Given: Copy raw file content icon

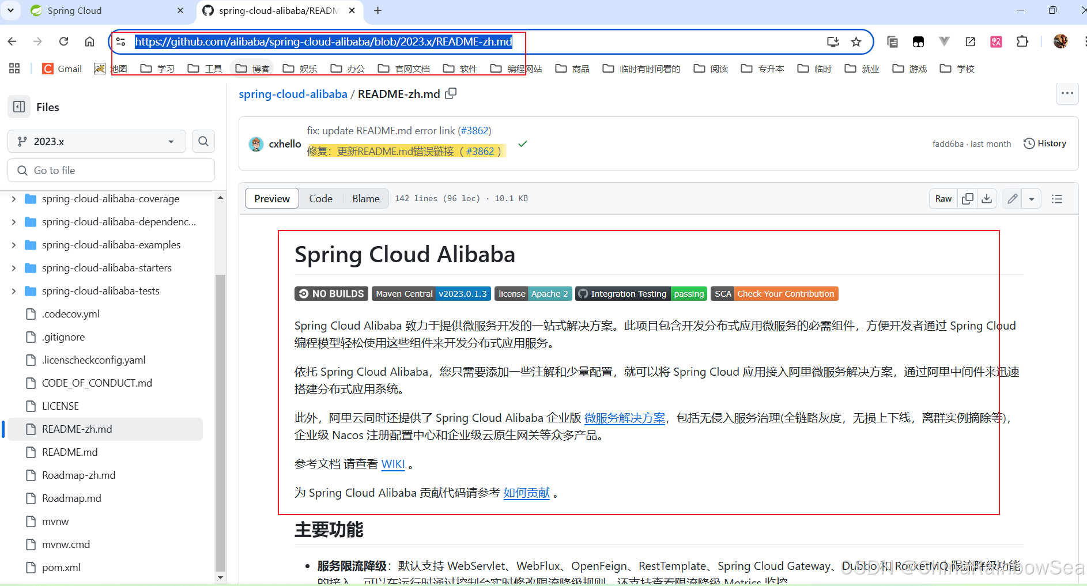Looking at the screenshot, I should [x=968, y=199].
